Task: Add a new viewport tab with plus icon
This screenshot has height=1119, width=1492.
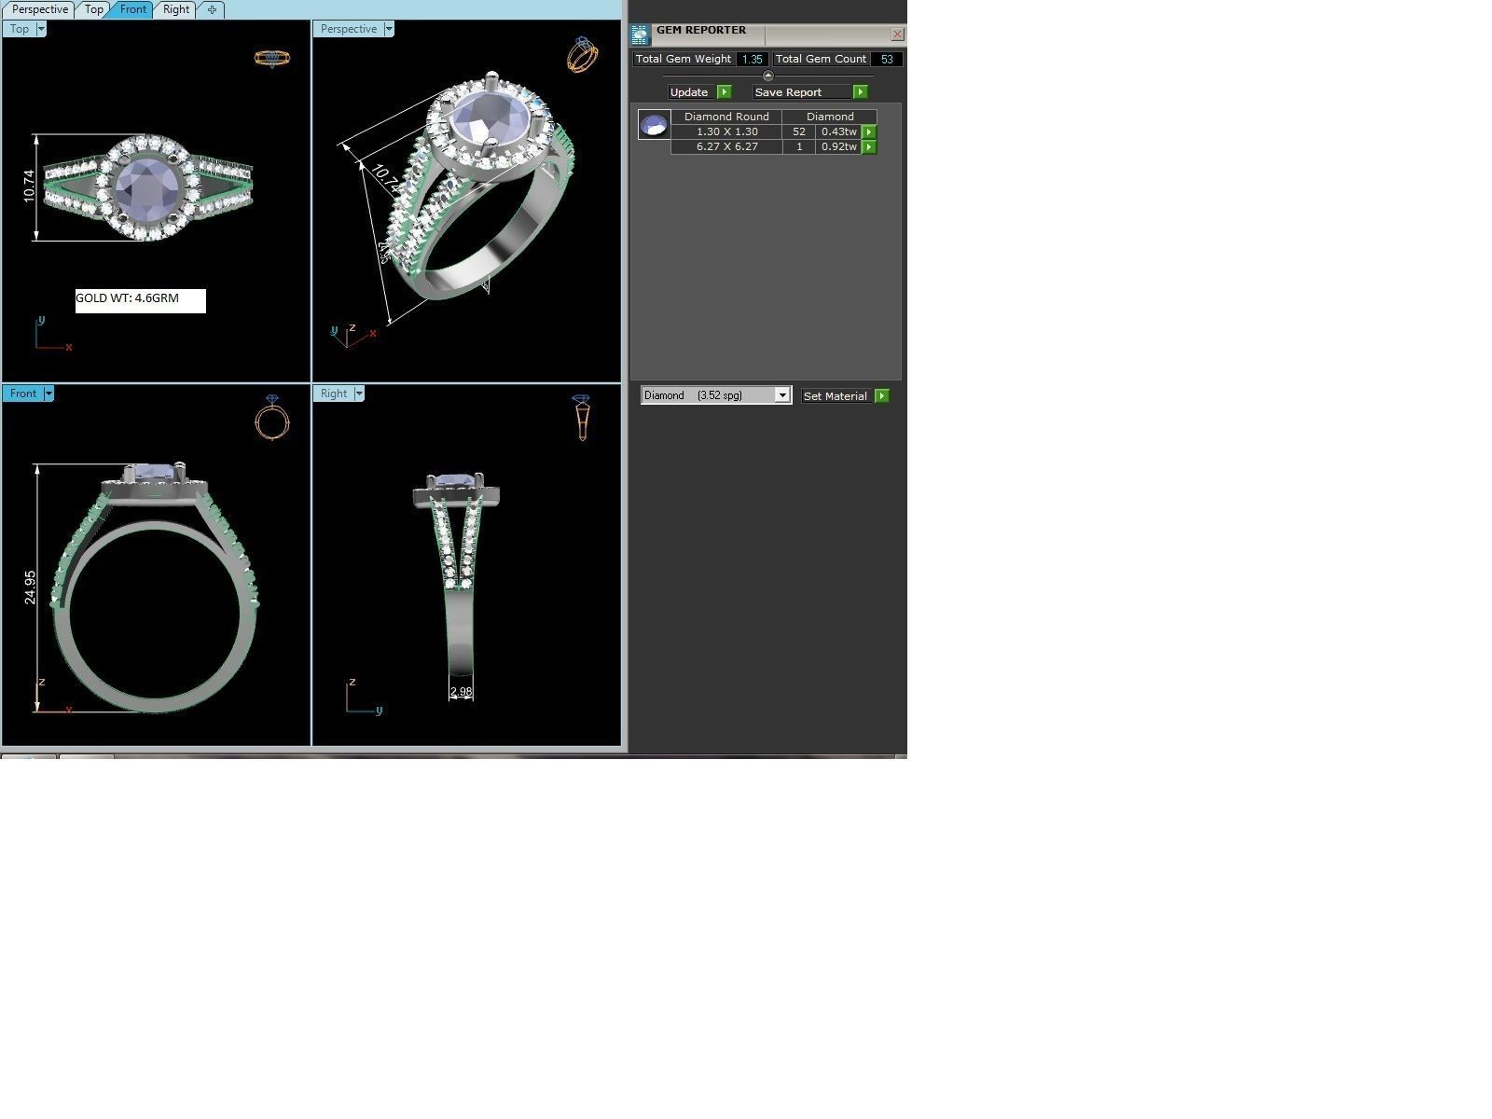Action: 212,9
